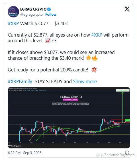Image resolution: width=137 pixels, height=160 pixels.
Task: Click the blue verified badge icon
Action: click(49, 9)
